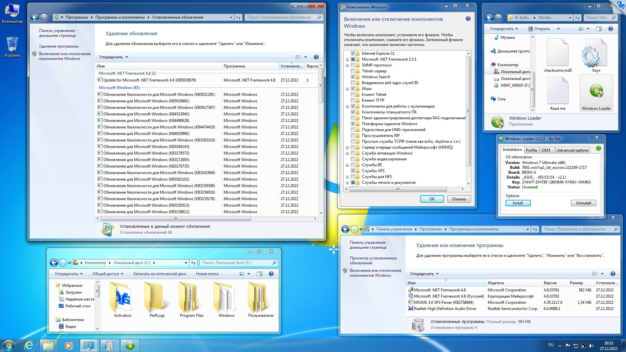Click the Start button on taskbar
The image size is (626, 352).
9,345
